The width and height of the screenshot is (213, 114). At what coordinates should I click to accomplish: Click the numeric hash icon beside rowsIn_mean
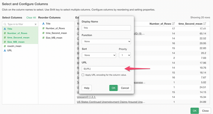(5, 46)
